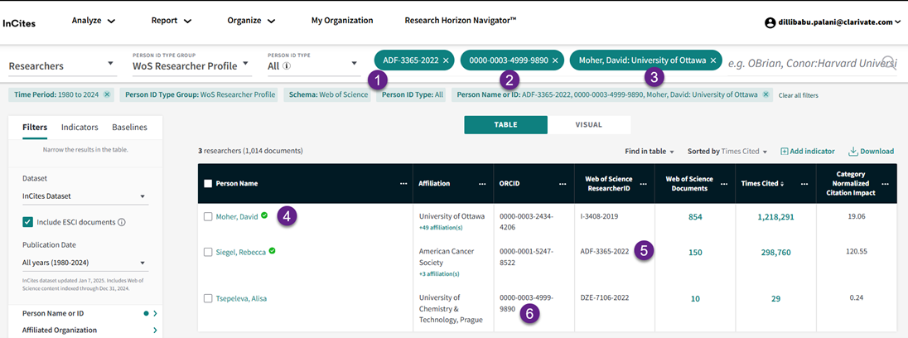
Task: Click the search magnifier icon
Action: tap(889, 62)
